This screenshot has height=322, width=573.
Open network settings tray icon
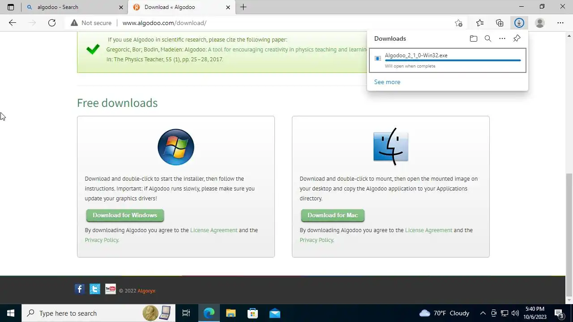click(x=504, y=313)
